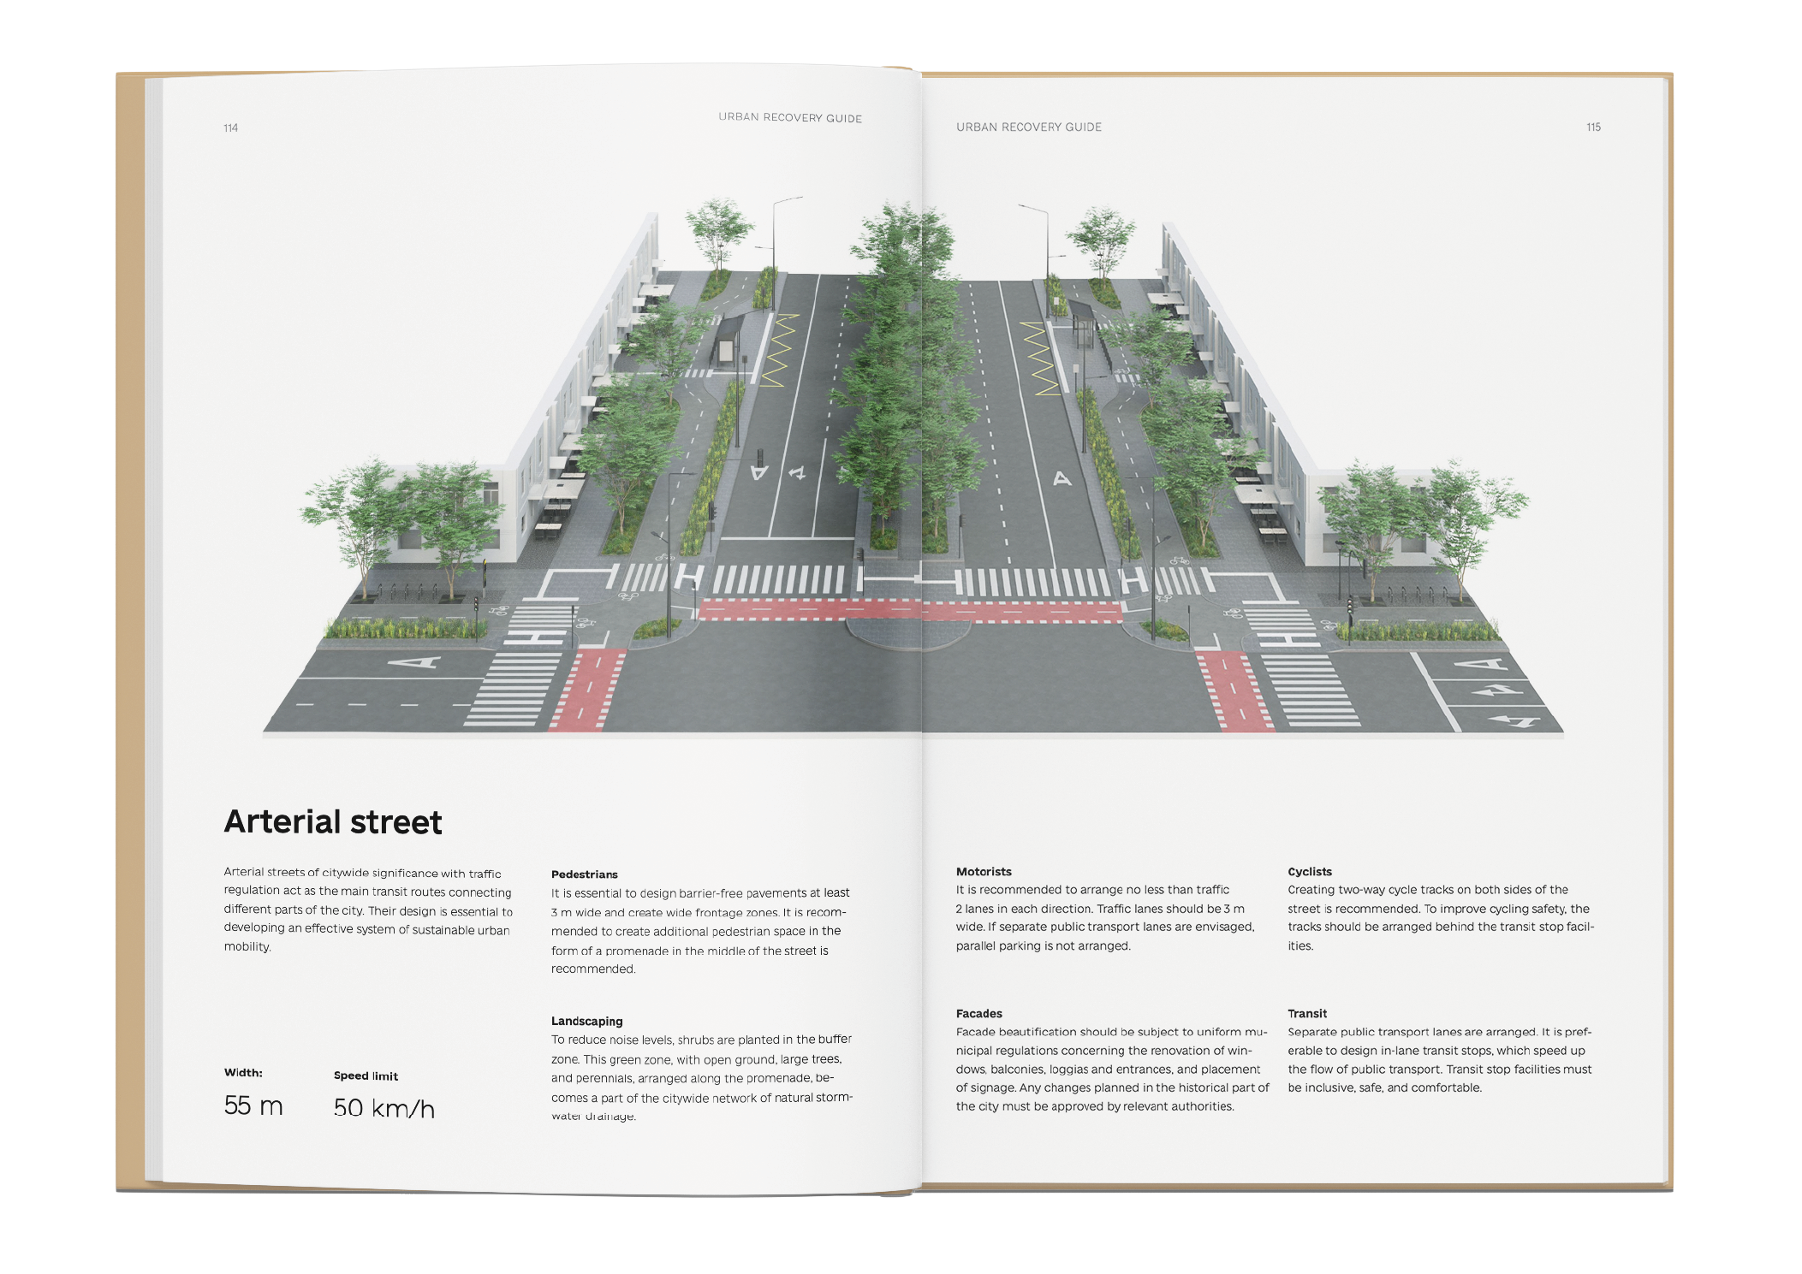Image resolution: width=1802 pixels, height=1274 pixels.
Task: Click the 'Landscaping' section heading
Action: click(x=586, y=1021)
